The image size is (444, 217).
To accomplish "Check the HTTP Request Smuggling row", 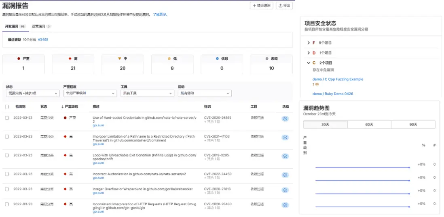I will [x=7, y=204].
